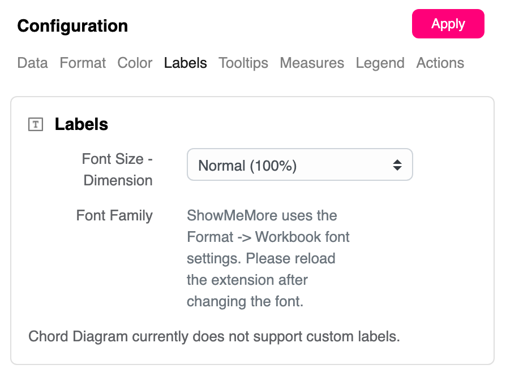Navigate to the Actions tab

[x=440, y=63]
